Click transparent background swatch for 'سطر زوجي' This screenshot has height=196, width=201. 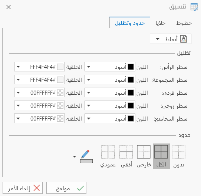point(60,105)
